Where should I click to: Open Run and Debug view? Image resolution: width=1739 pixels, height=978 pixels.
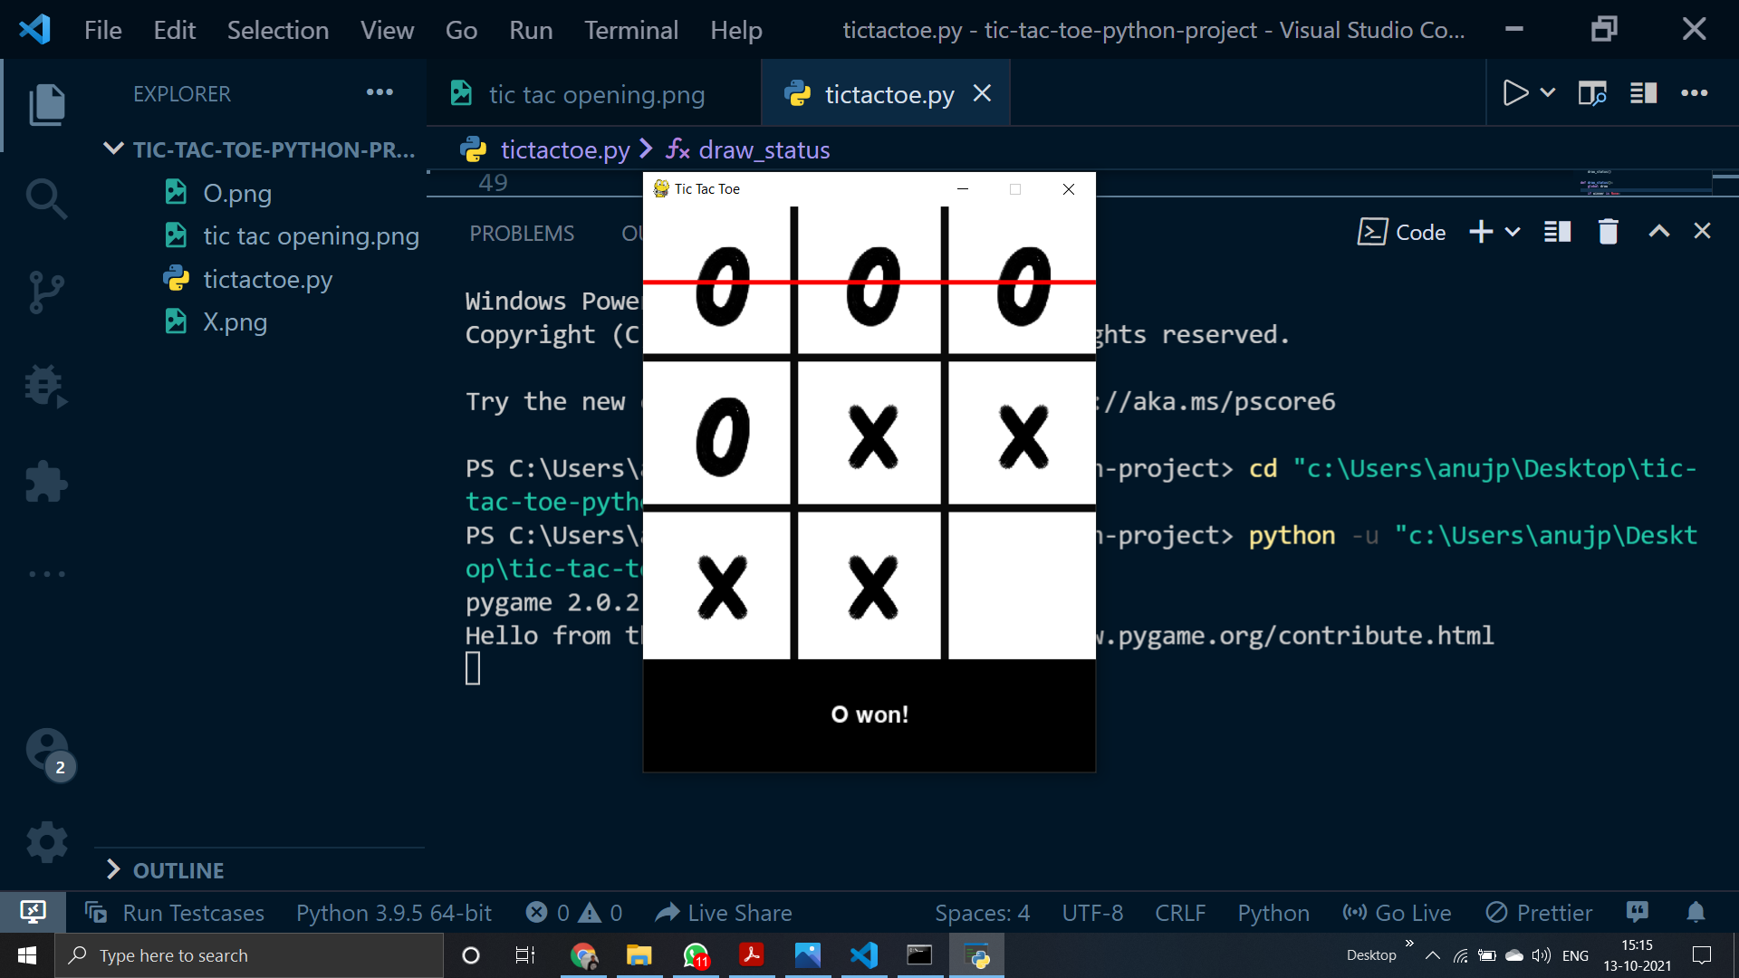(x=46, y=387)
